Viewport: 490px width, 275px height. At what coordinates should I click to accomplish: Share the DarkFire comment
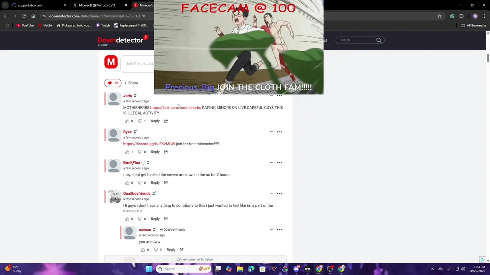[166, 183]
